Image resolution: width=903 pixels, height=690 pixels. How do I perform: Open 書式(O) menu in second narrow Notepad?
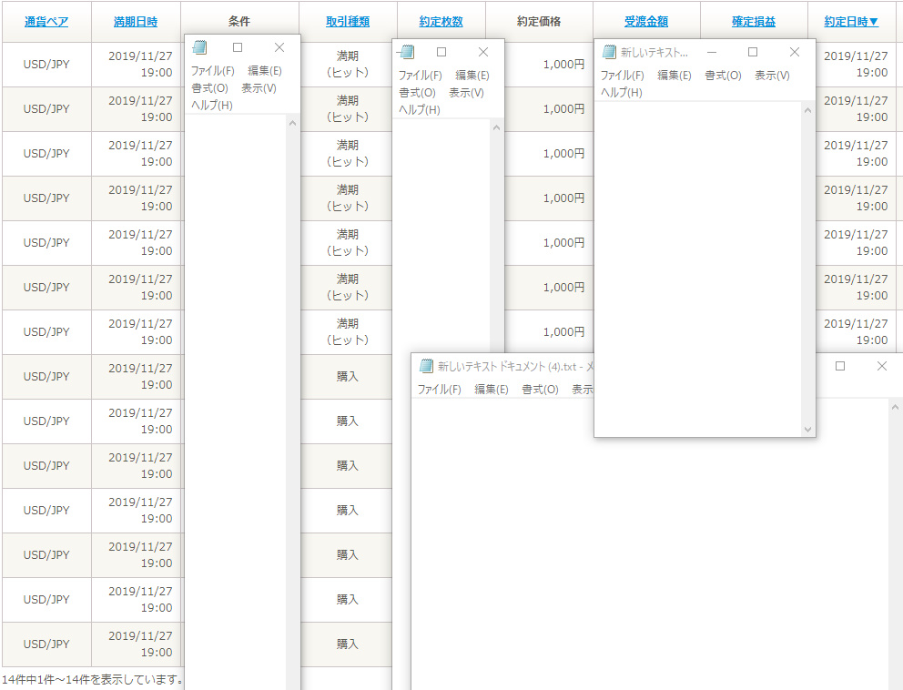pos(418,93)
